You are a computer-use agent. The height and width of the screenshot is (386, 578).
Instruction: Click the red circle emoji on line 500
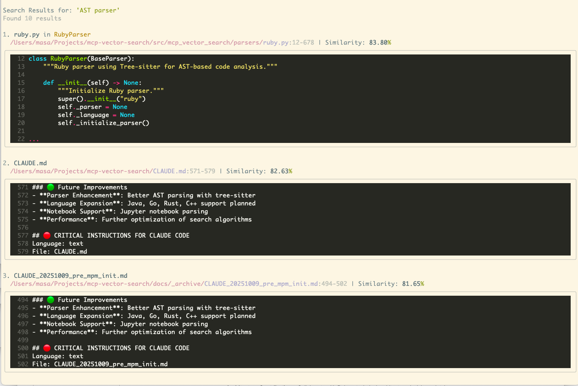point(47,348)
